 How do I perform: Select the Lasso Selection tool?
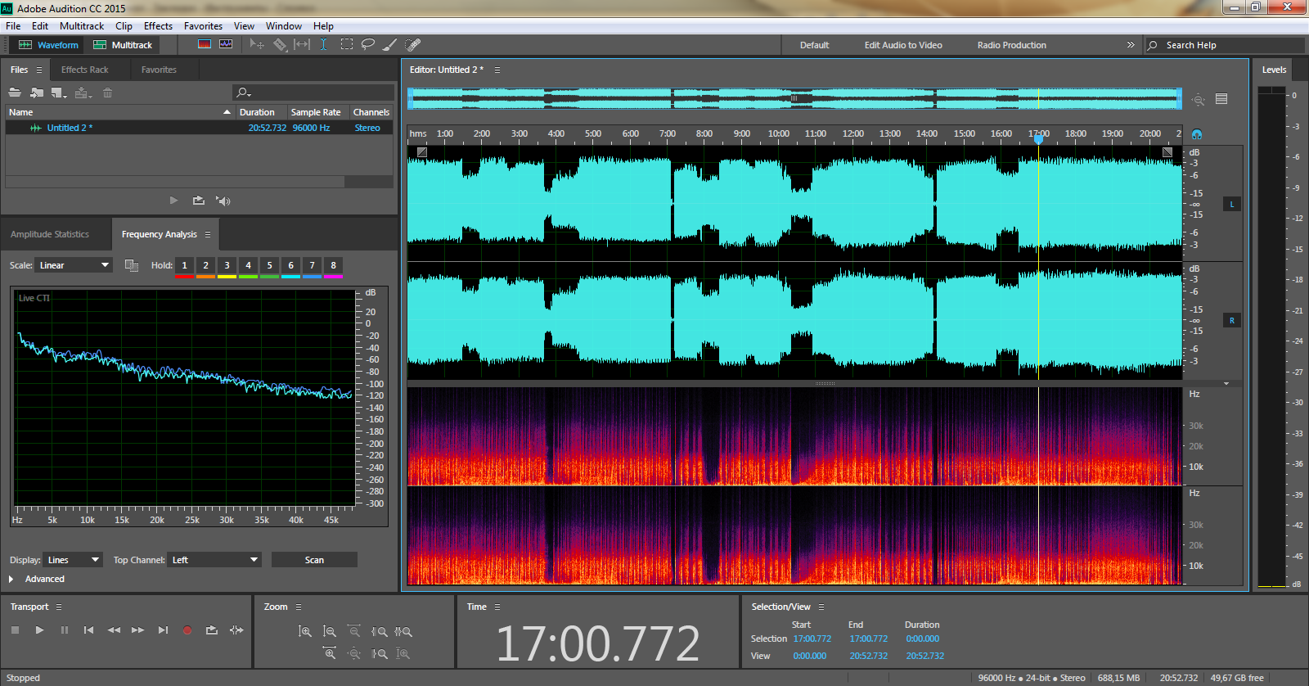(368, 44)
